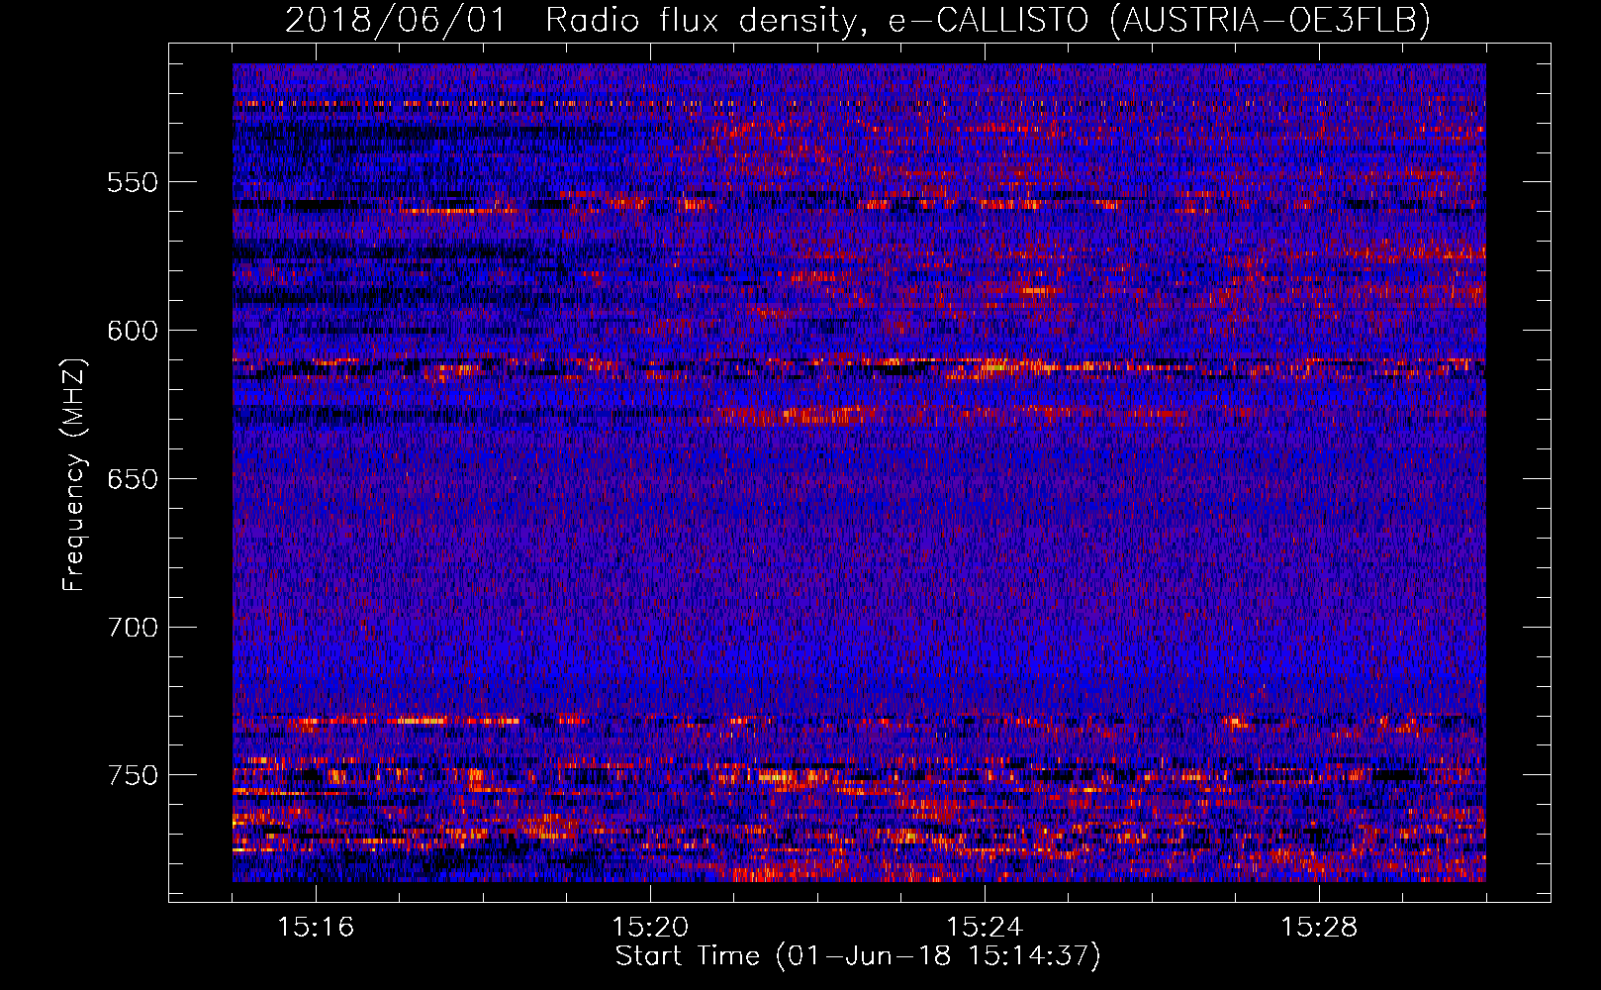This screenshot has height=990, width=1601.
Task: Click the Start Time axis label
Action: pos(858,956)
